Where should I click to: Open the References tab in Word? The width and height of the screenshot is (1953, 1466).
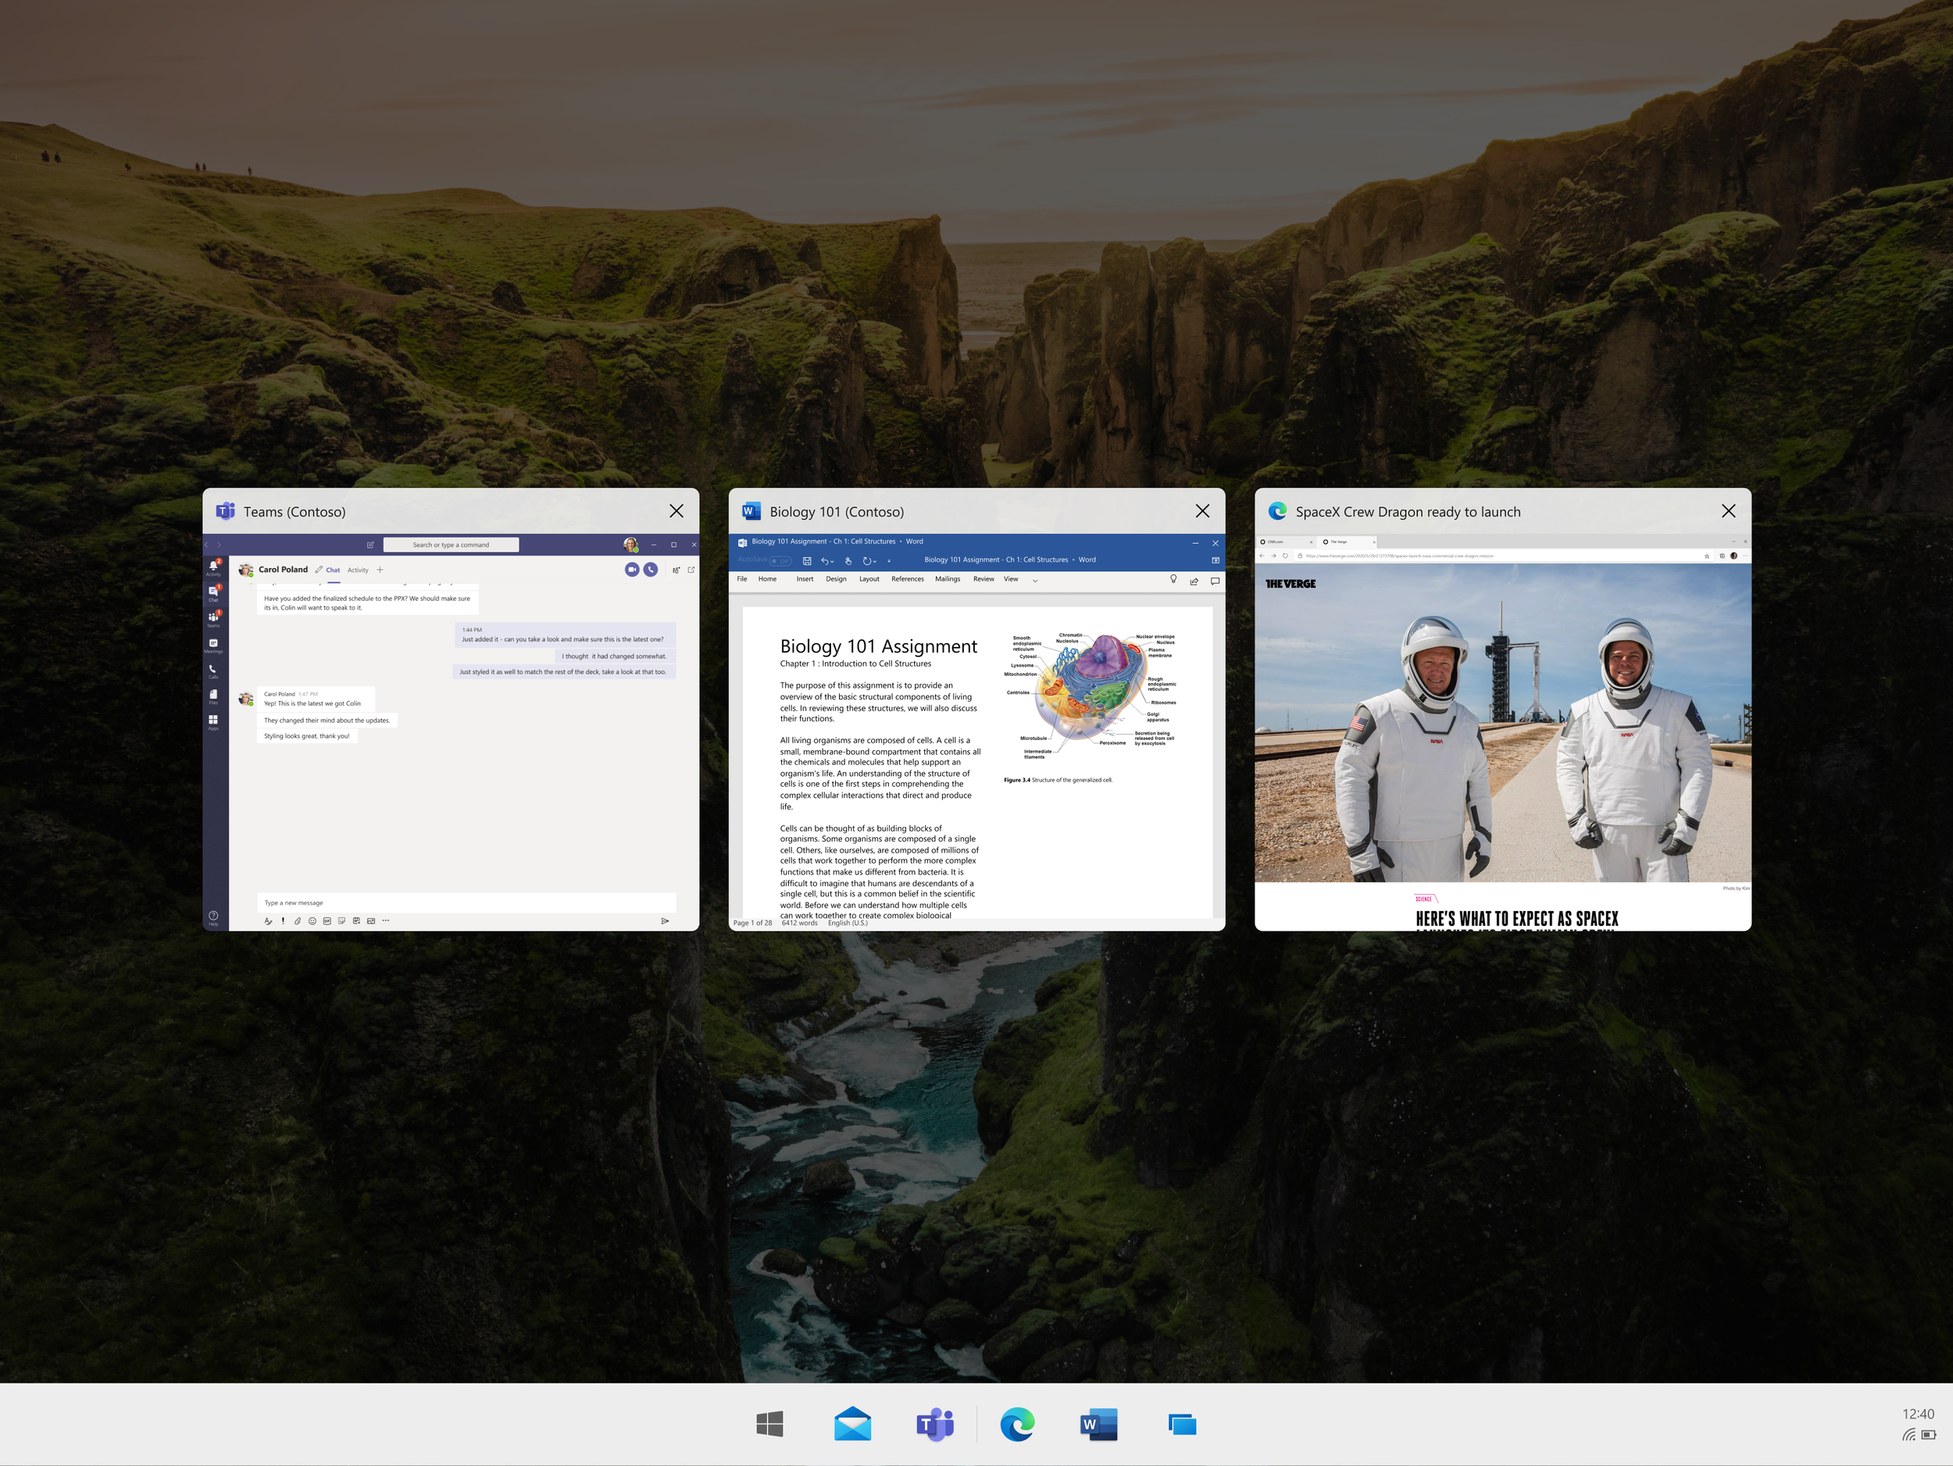[x=907, y=579]
